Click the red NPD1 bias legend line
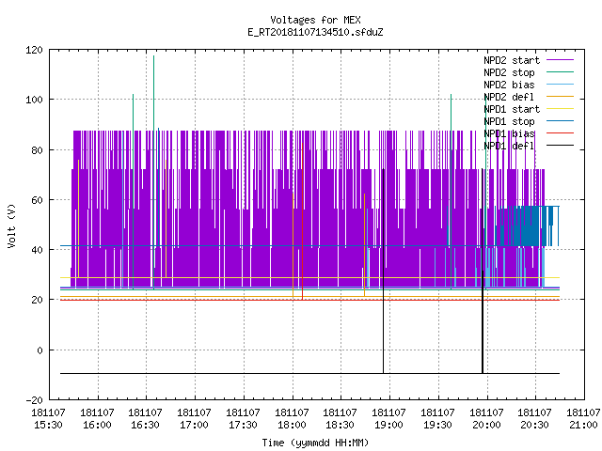This screenshot has width=602, height=451. pos(560,133)
